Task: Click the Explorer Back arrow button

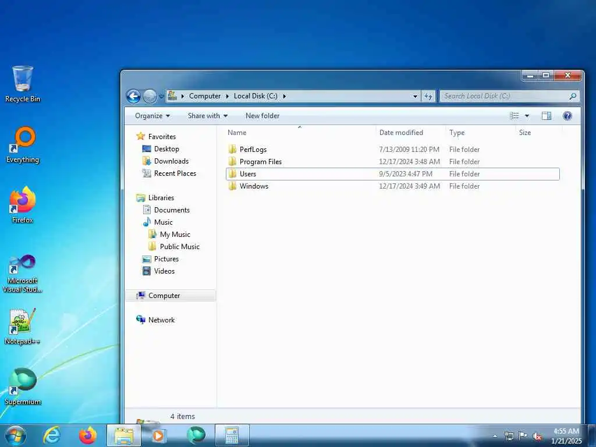Action: click(133, 96)
